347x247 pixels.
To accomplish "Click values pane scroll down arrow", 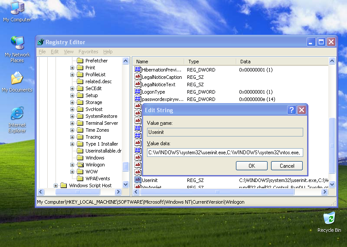I will [x=332, y=184].
